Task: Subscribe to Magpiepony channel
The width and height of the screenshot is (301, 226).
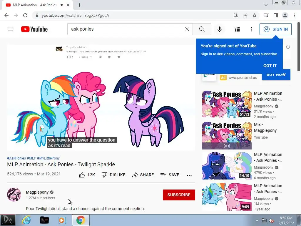Action: pyautogui.click(x=179, y=195)
